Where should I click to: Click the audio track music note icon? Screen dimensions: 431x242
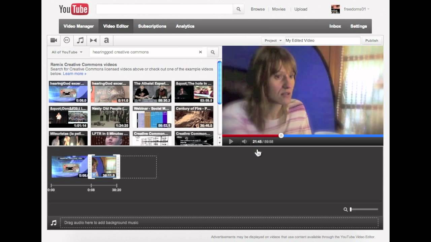(x=54, y=223)
